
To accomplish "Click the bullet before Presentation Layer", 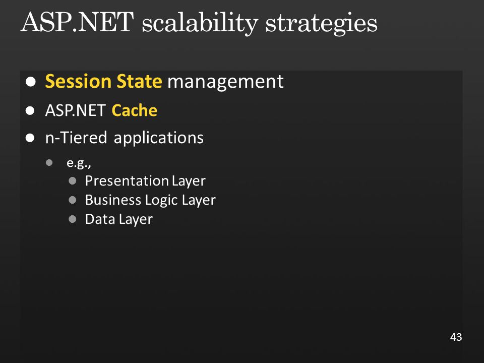I will point(73,181).
